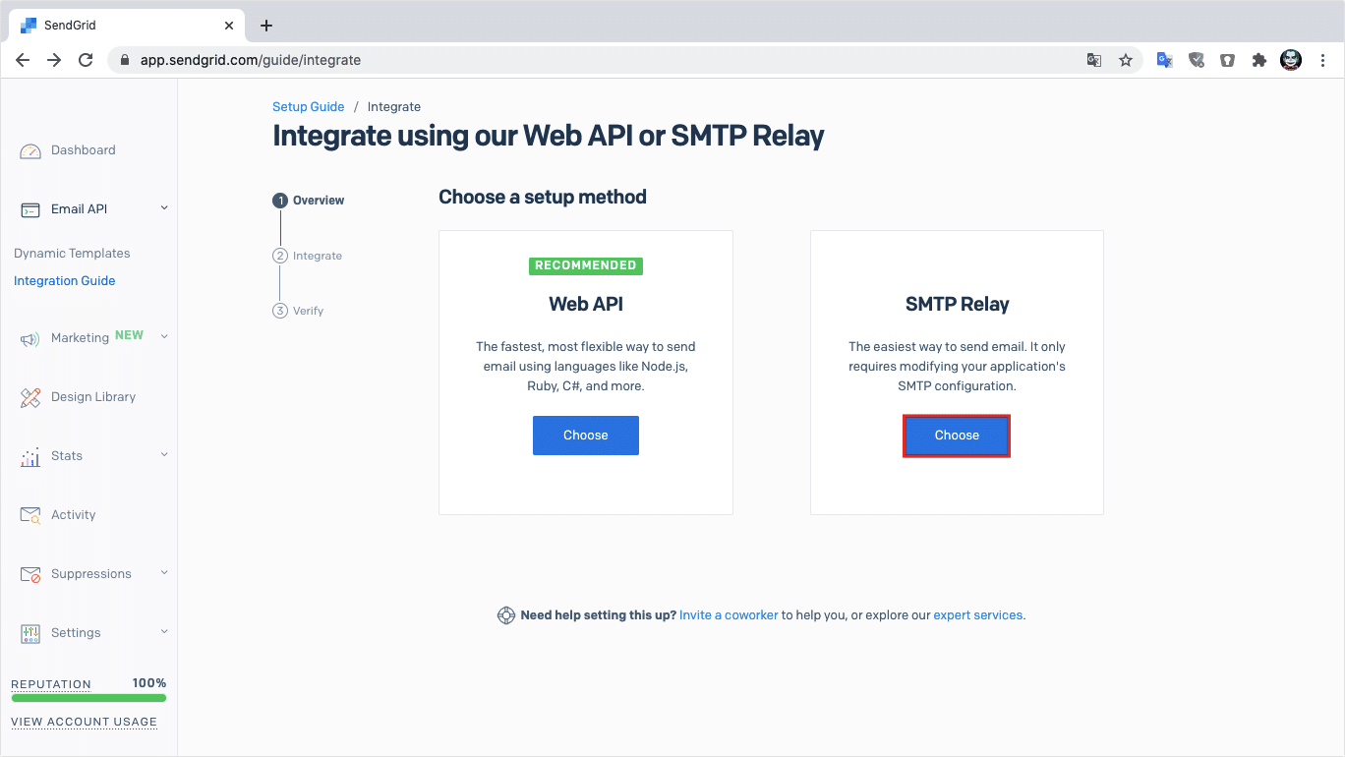This screenshot has width=1345, height=757.
Task: Open the Chrome three-dot menu
Action: 1323,60
